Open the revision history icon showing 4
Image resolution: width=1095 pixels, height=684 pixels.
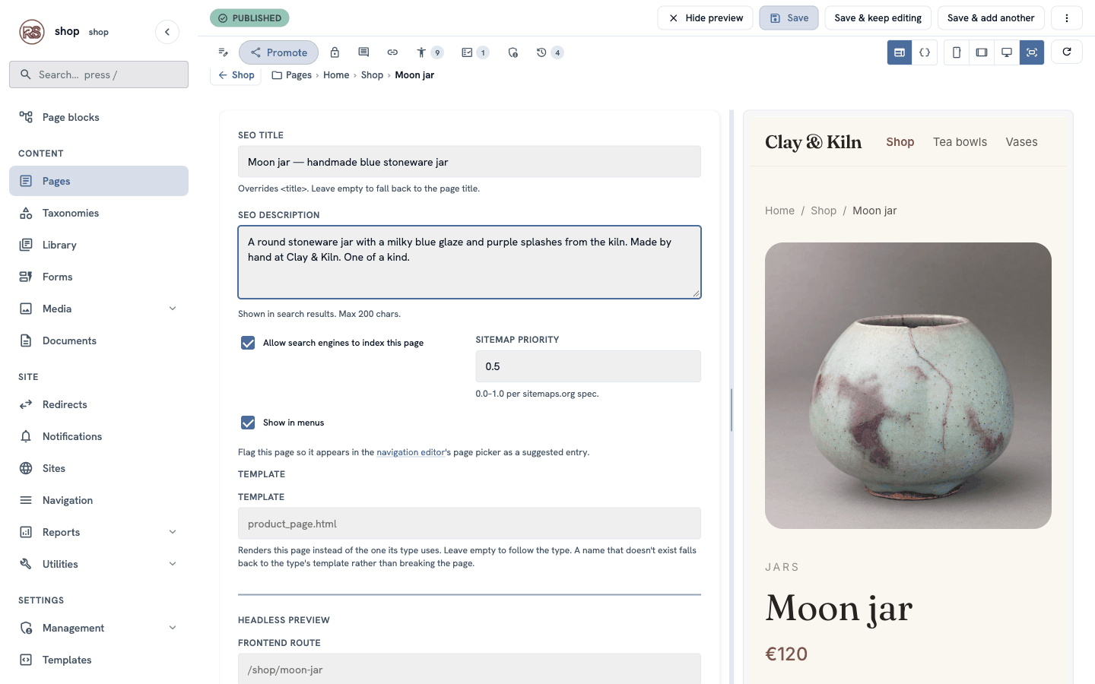click(549, 52)
